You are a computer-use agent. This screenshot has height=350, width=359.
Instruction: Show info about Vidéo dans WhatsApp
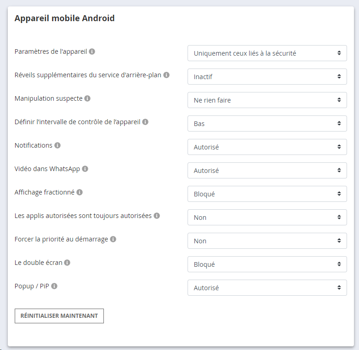coord(85,169)
